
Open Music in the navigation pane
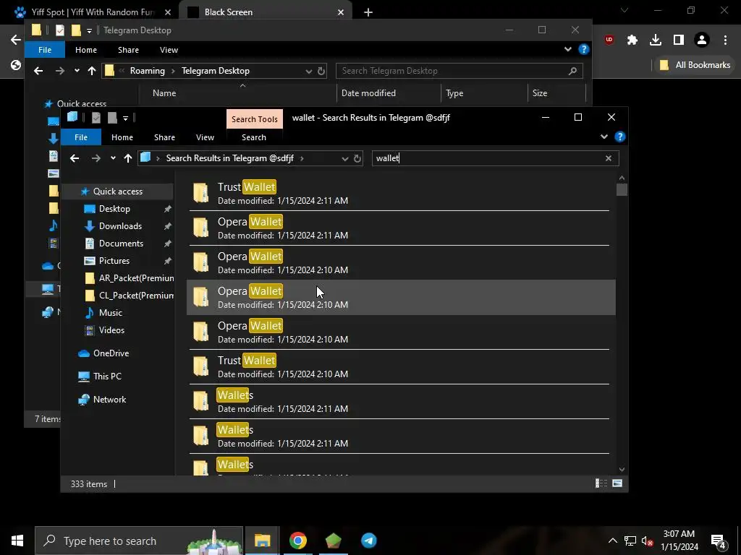111,313
